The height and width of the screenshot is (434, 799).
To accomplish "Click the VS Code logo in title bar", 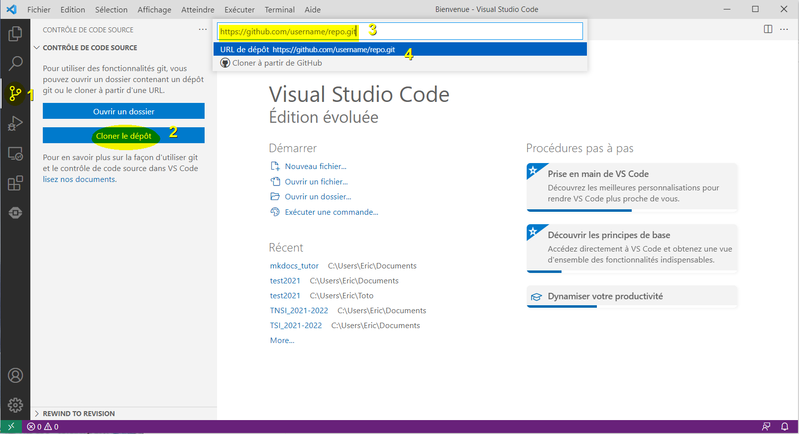I will 11,9.
